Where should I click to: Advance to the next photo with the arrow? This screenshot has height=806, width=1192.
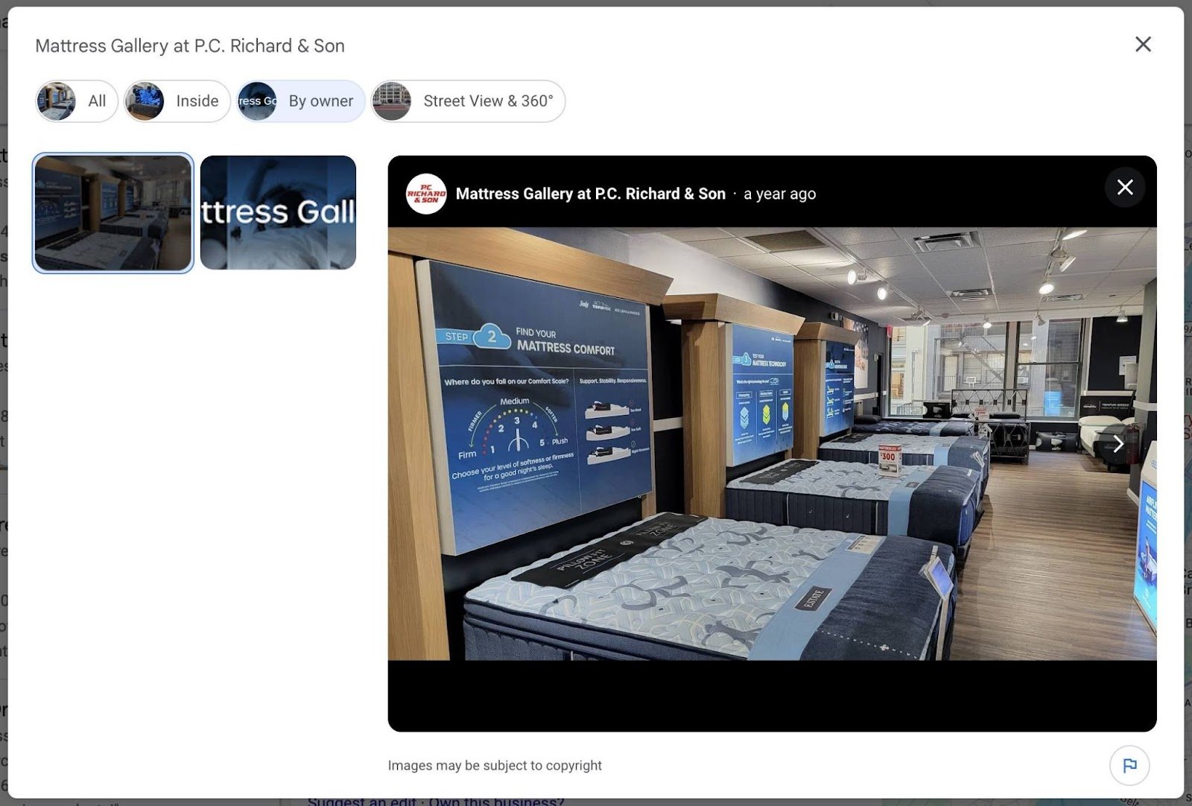[1118, 443]
